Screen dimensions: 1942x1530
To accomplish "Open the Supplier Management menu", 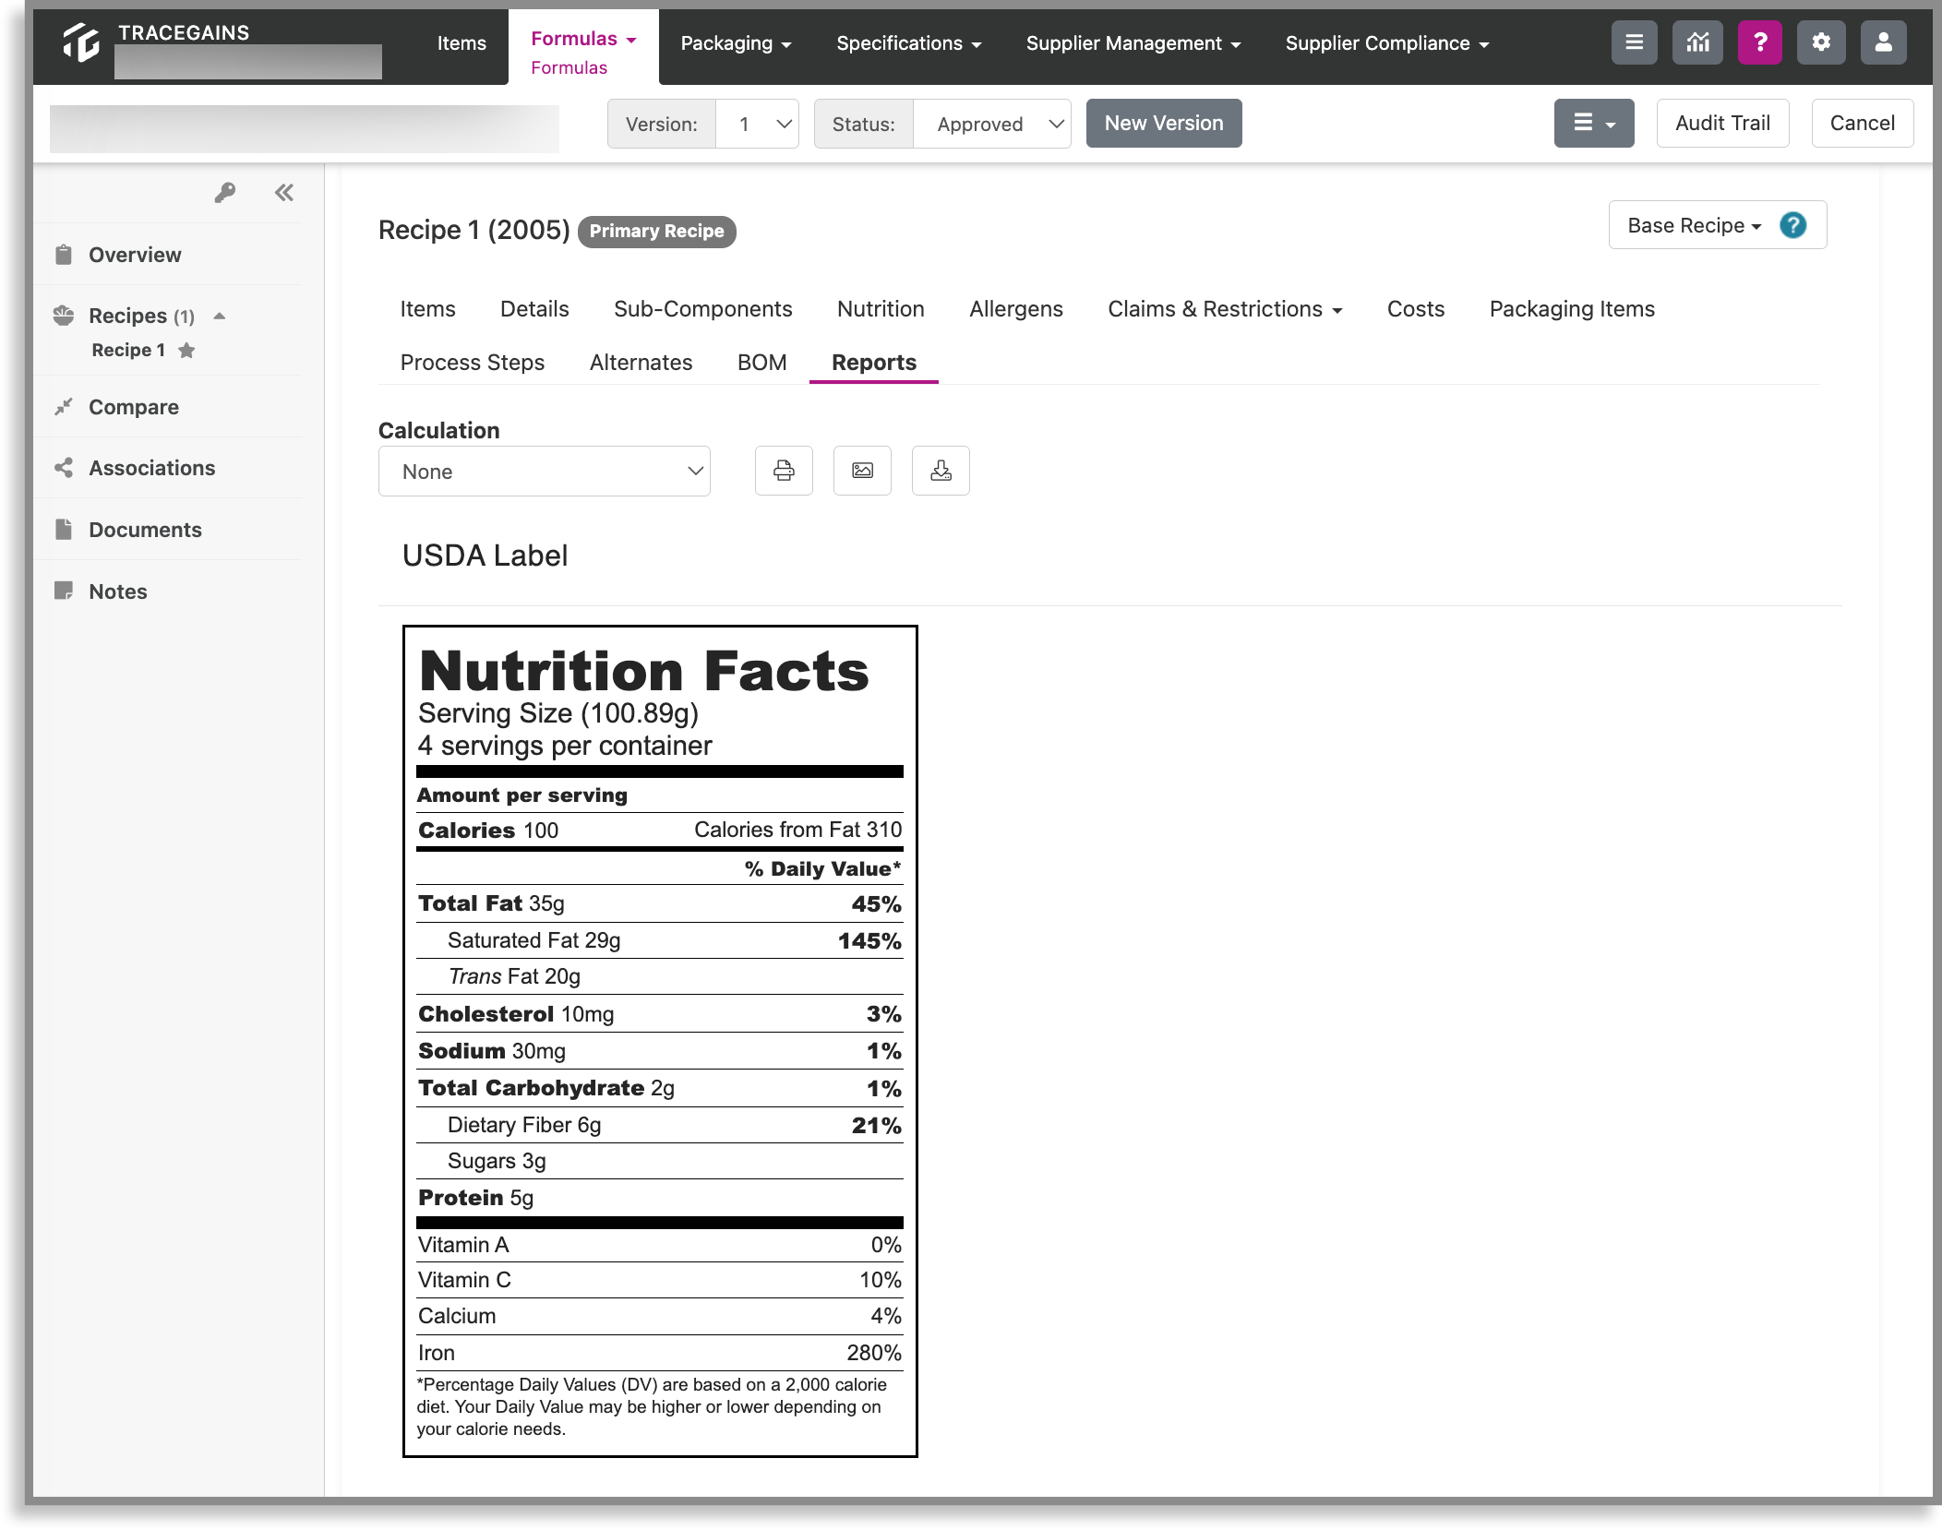I will (x=1133, y=43).
